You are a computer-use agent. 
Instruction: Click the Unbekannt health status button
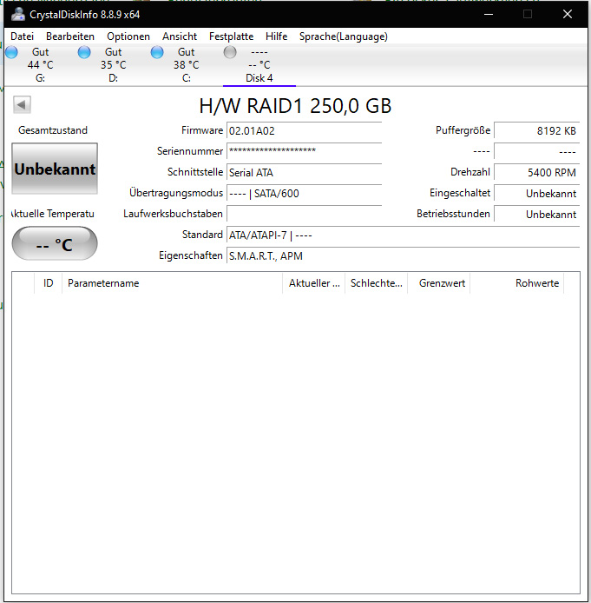(x=55, y=169)
